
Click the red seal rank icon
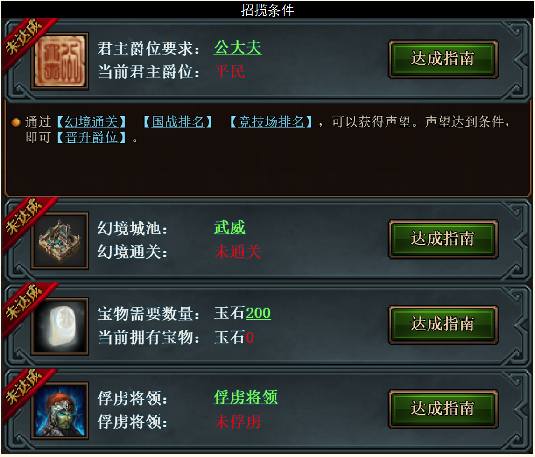(x=60, y=61)
